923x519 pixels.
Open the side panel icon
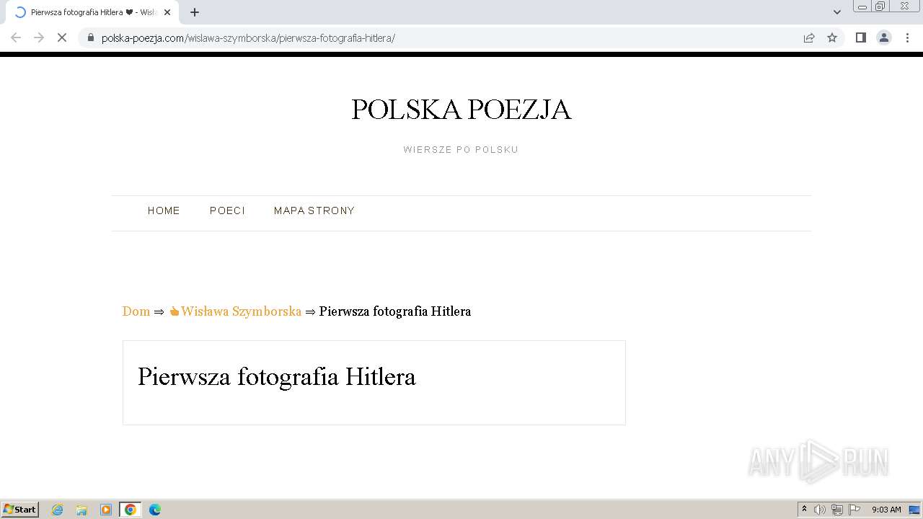pyautogui.click(x=860, y=37)
